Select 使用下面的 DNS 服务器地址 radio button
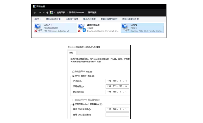The width and height of the screenshot is (203, 123). (x=73, y=104)
